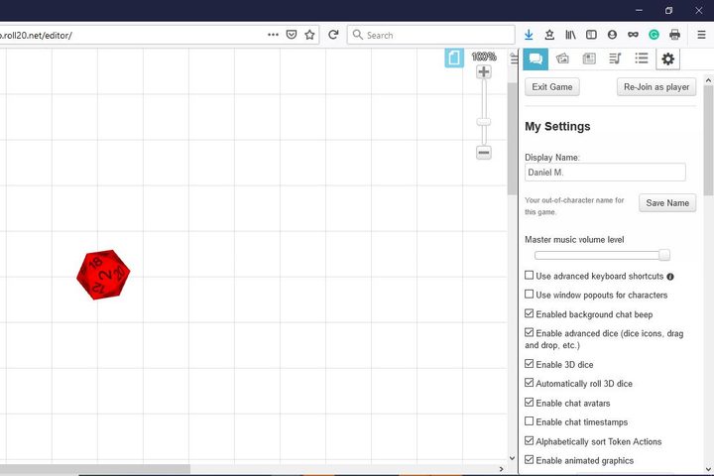Bookmark this page with star icon
Viewport: 714px width, 476px height.
tap(309, 35)
